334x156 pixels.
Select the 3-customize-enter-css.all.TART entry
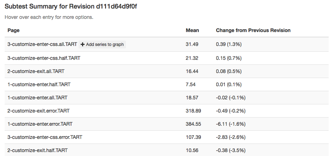pyautogui.click(x=42, y=45)
